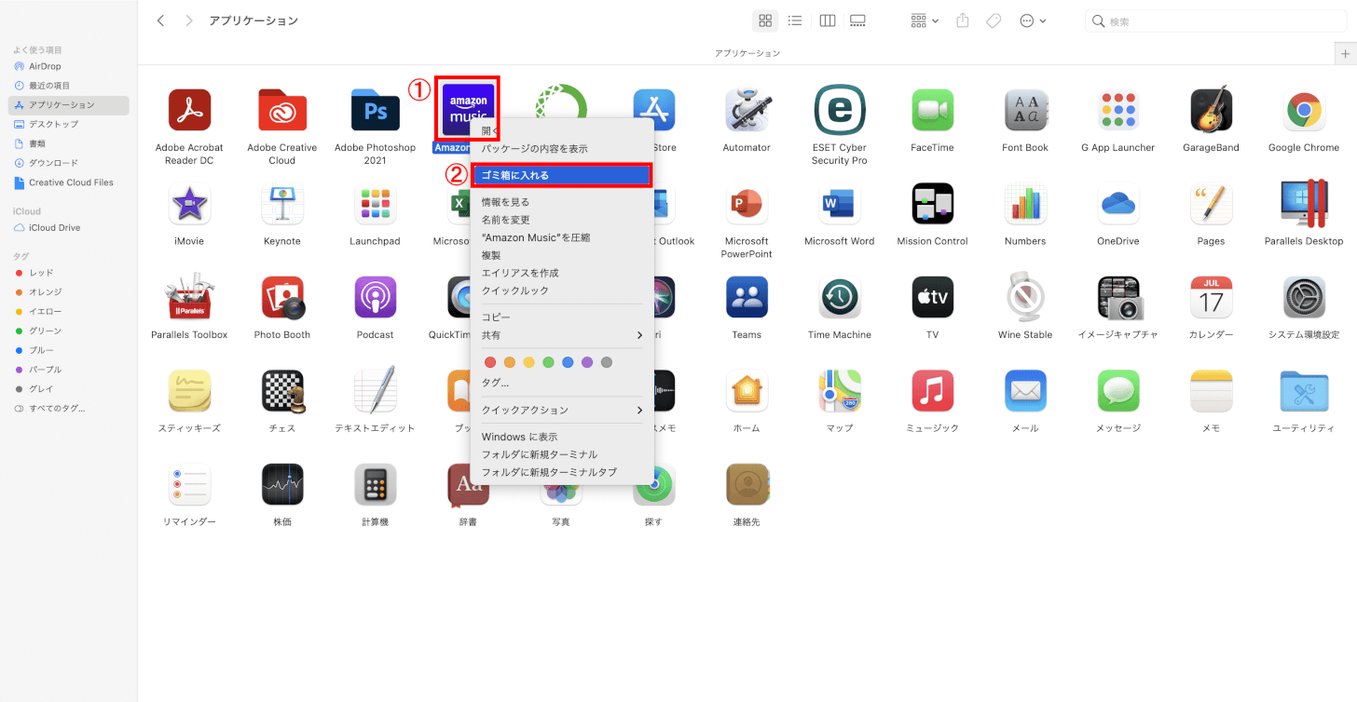Apply purple tag color in context menu
The height and width of the screenshot is (702, 1357).
(587, 362)
